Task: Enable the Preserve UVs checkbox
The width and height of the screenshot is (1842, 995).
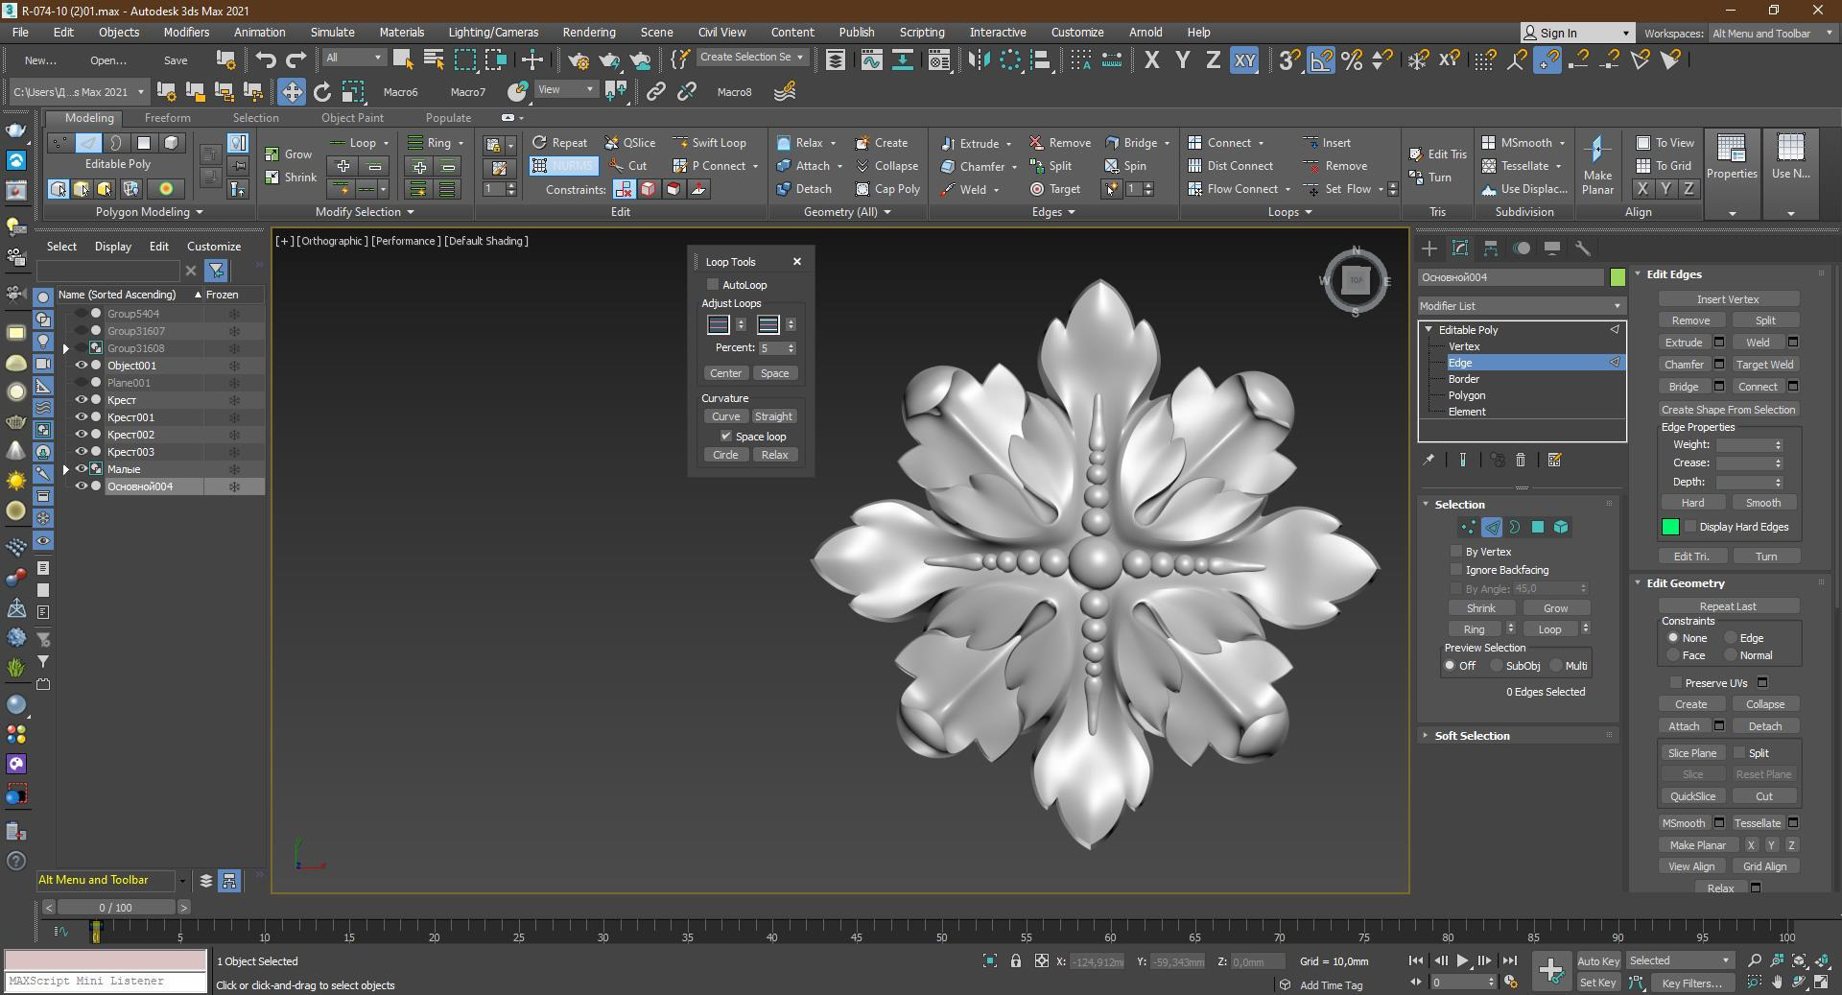Action: tap(1676, 683)
